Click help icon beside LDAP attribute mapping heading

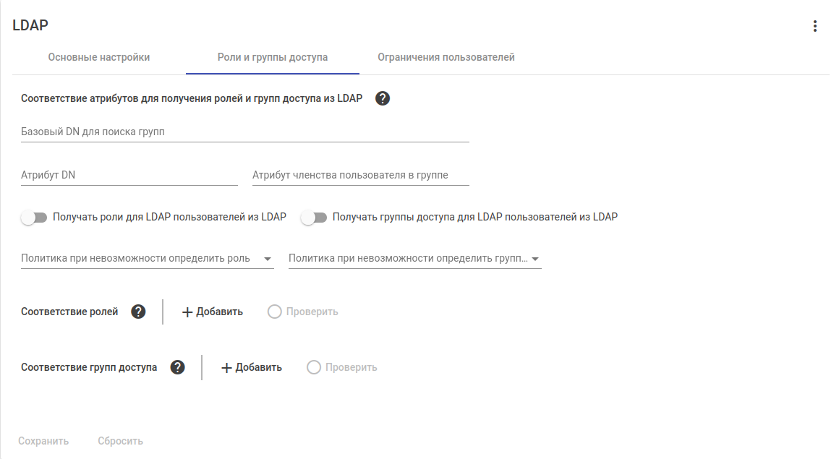click(383, 98)
